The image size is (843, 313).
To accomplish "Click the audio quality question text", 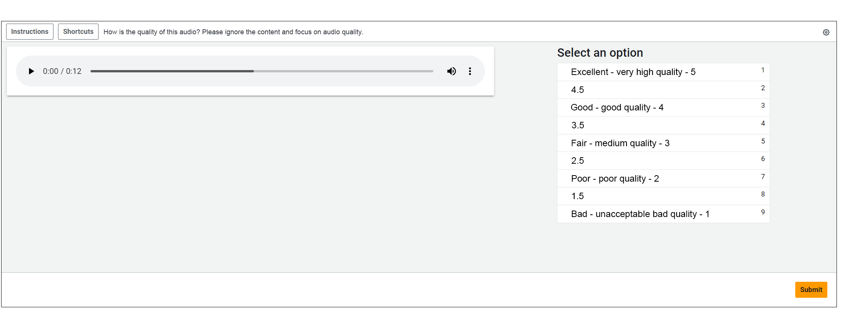I will pyautogui.click(x=233, y=32).
